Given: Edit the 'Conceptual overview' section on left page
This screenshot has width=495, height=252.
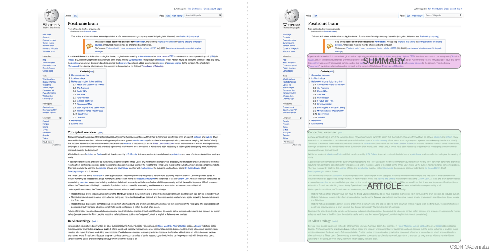Looking at the screenshot, I should (x=100, y=133).
